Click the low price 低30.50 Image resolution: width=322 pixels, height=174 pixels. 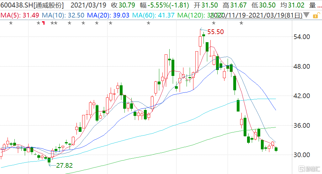point(263,5)
